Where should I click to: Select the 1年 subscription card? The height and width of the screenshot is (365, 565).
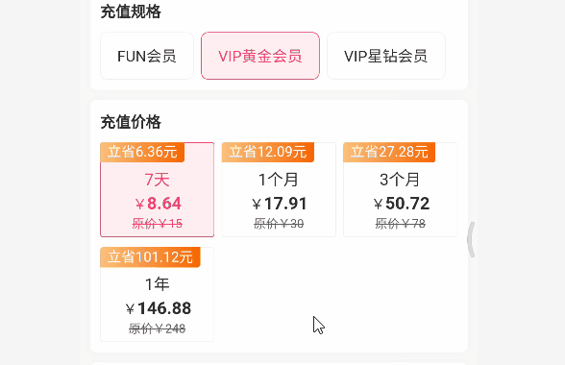(158, 294)
